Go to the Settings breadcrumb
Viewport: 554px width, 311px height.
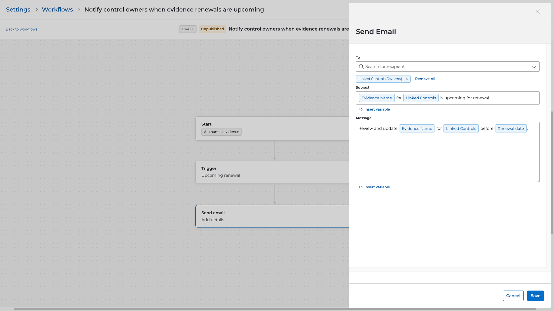coord(18,10)
